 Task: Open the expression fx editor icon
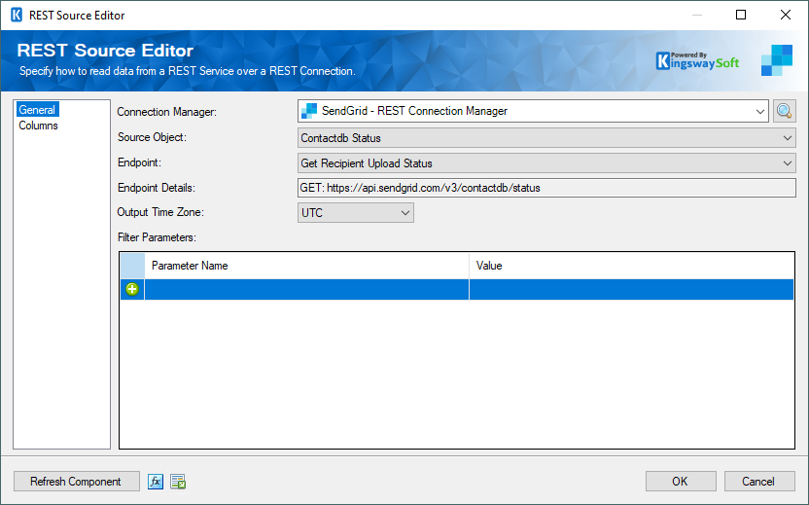(x=156, y=482)
